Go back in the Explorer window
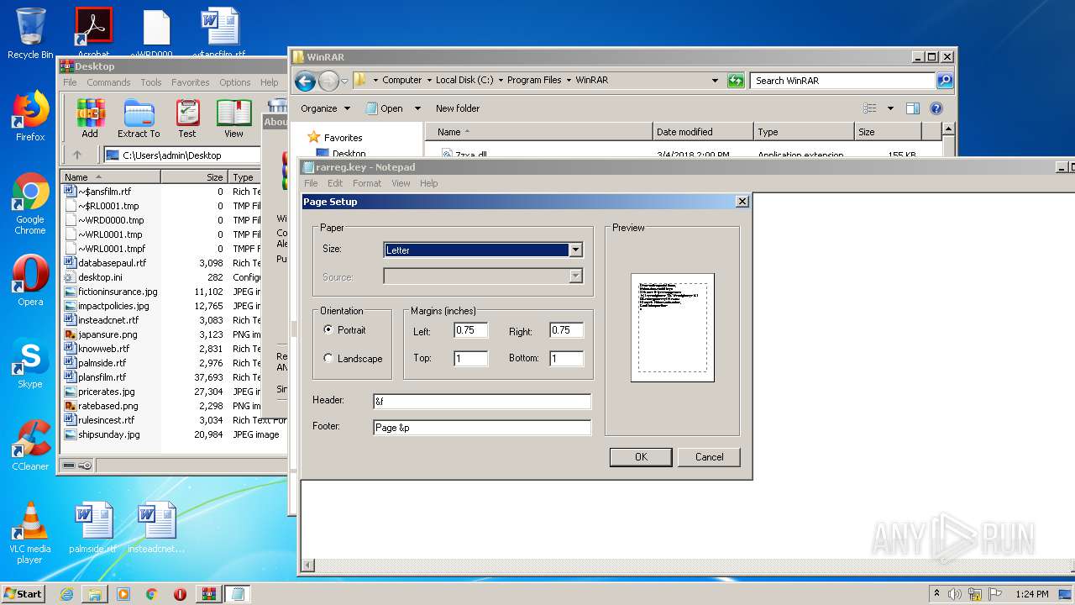The width and height of the screenshot is (1075, 605). (x=305, y=81)
